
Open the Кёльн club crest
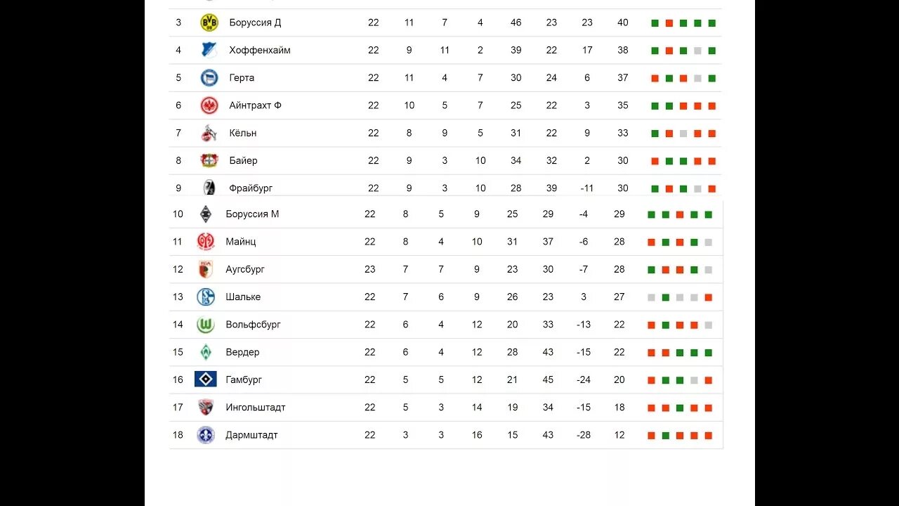pyautogui.click(x=209, y=133)
